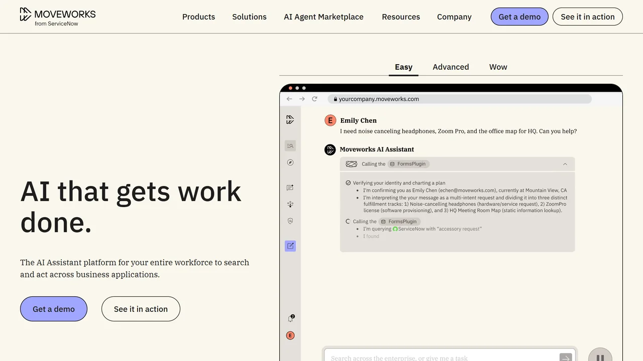Open the workflow nodes icon in sidebar
The width and height of the screenshot is (643, 361).
pyautogui.click(x=290, y=204)
